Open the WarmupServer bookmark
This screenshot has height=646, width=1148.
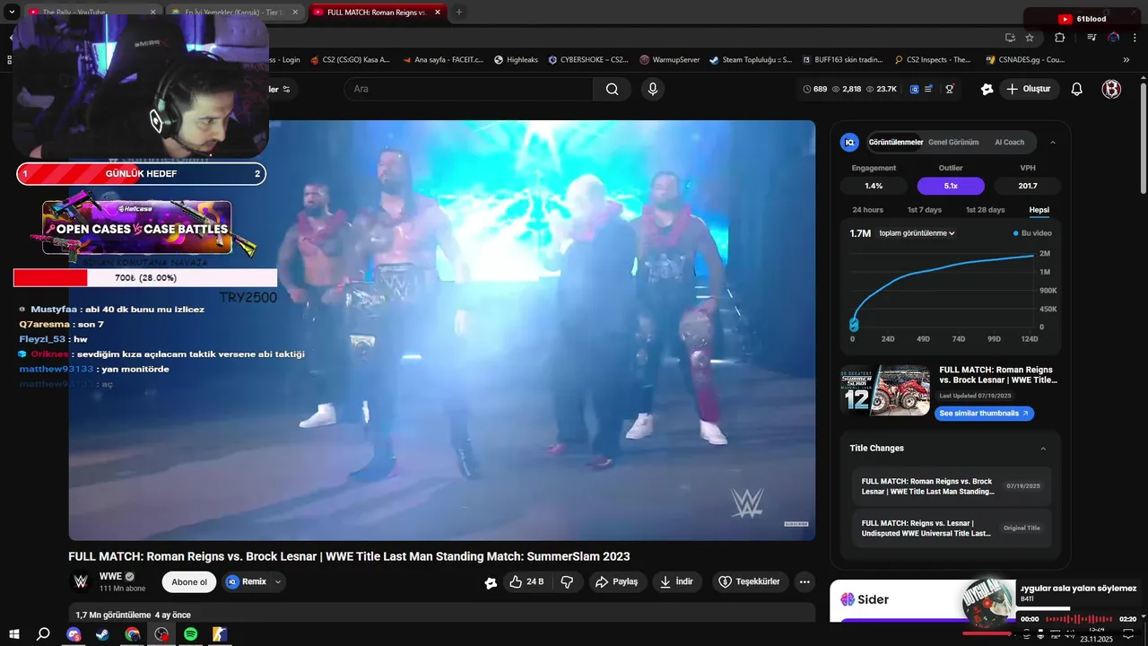pos(670,60)
